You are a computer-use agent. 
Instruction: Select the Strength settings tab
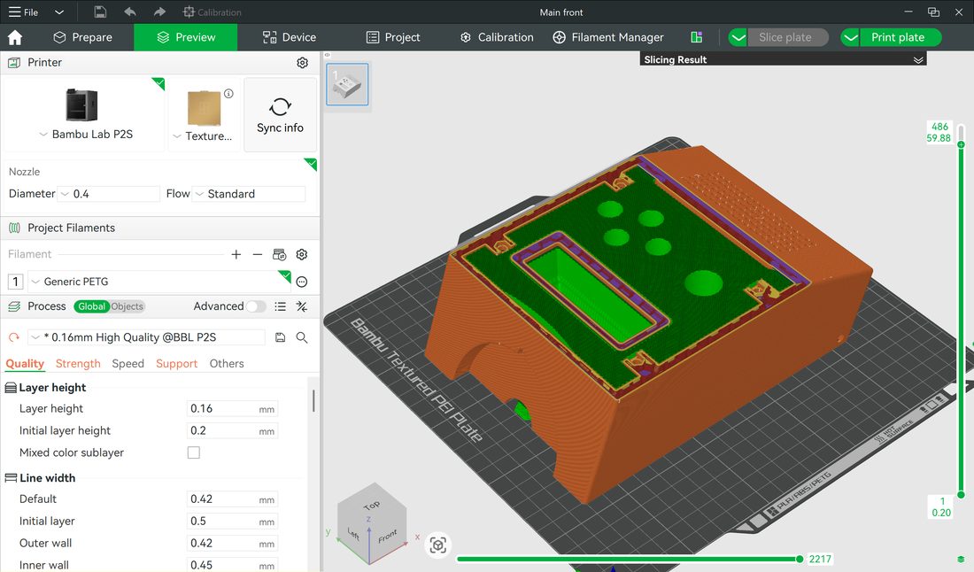tap(78, 363)
